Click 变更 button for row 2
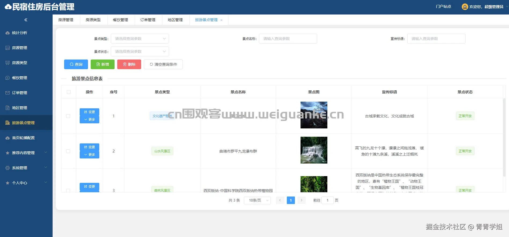The height and width of the screenshot is (237, 509). tap(89, 147)
